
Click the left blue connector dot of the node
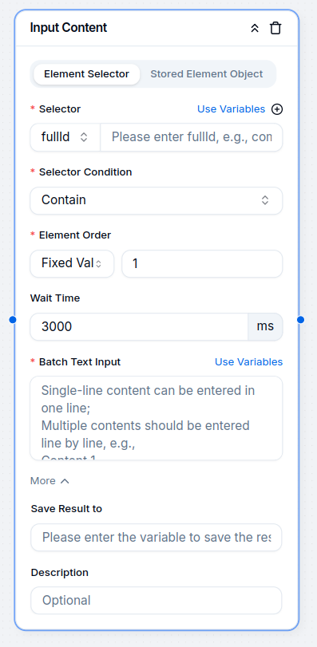point(13,320)
